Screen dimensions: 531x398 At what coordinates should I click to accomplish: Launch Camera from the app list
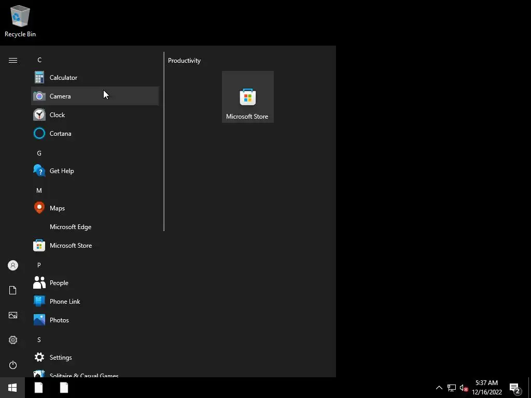click(95, 96)
